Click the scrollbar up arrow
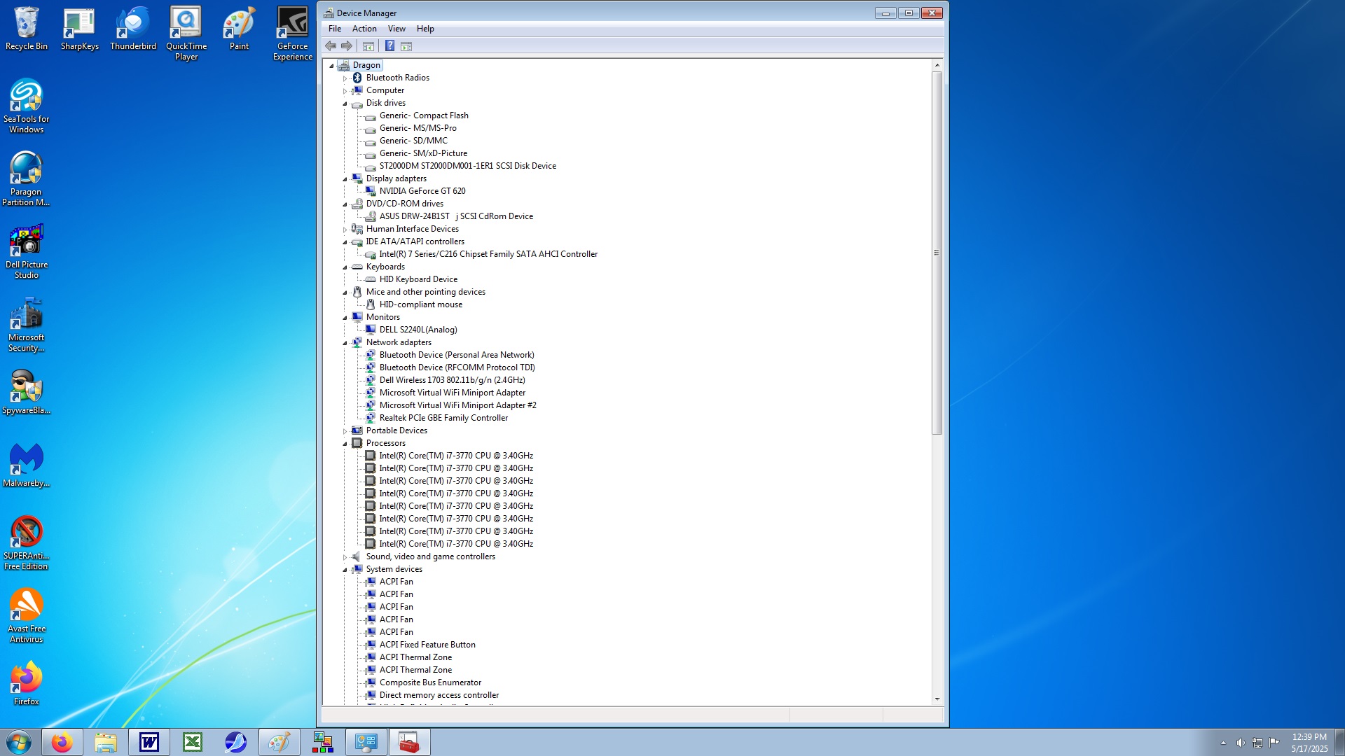The image size is (1345, 756). point(937,65)
